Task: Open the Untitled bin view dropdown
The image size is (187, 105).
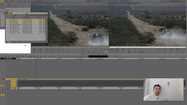Action: [21, 42]
